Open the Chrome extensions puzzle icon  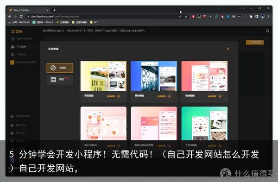251,17
